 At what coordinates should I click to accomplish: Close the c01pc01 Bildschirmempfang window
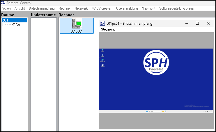208,23
